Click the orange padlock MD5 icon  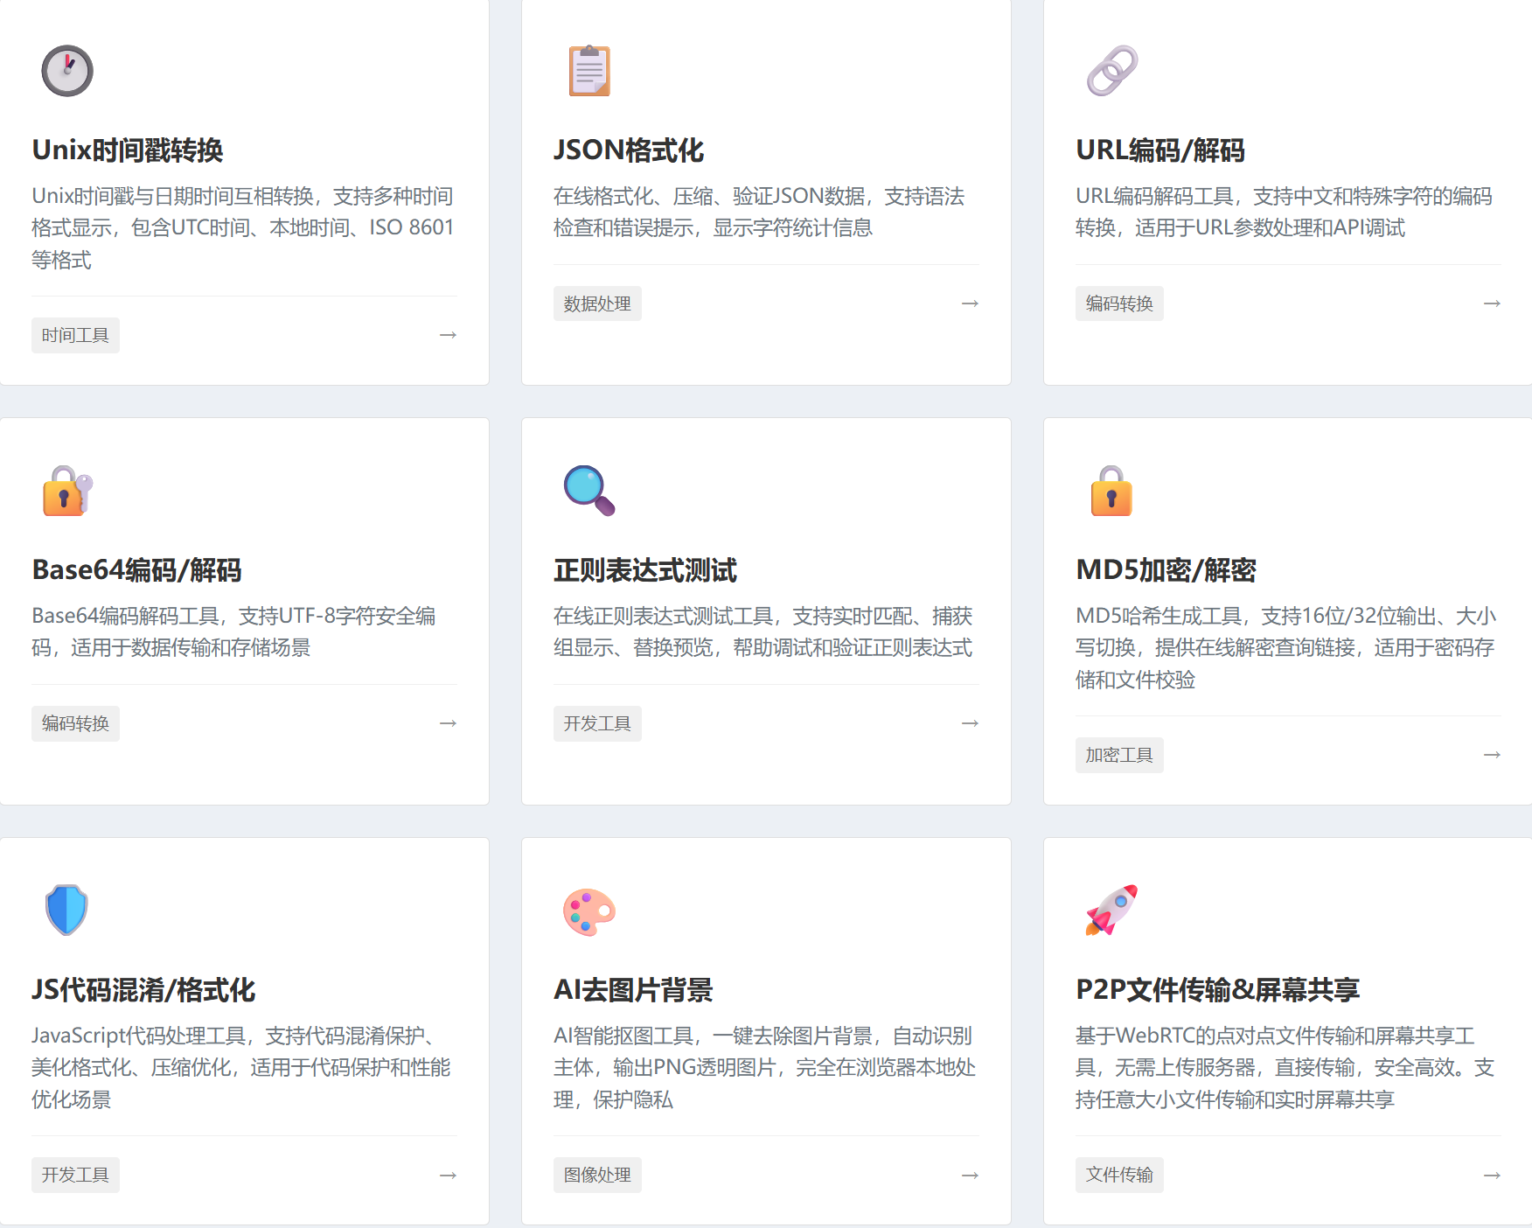1111,491
